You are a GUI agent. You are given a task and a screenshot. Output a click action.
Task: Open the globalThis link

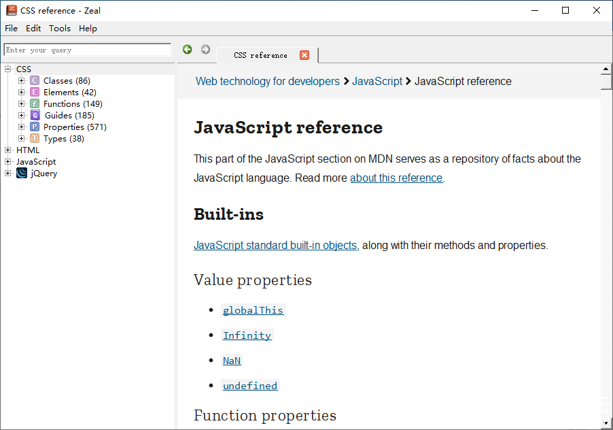253,310
